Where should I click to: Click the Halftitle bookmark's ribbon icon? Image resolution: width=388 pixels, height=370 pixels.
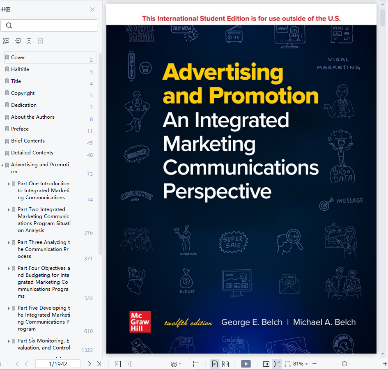click(7, 69)
